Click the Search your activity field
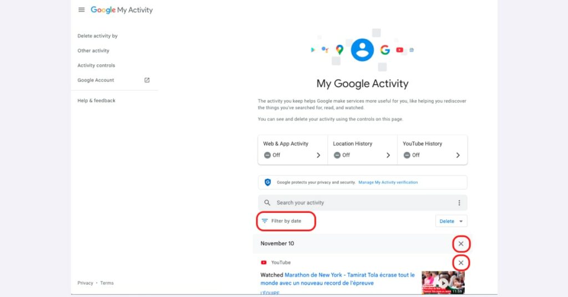The height and width of the screenshot is (297, 568). click(363, 203)
